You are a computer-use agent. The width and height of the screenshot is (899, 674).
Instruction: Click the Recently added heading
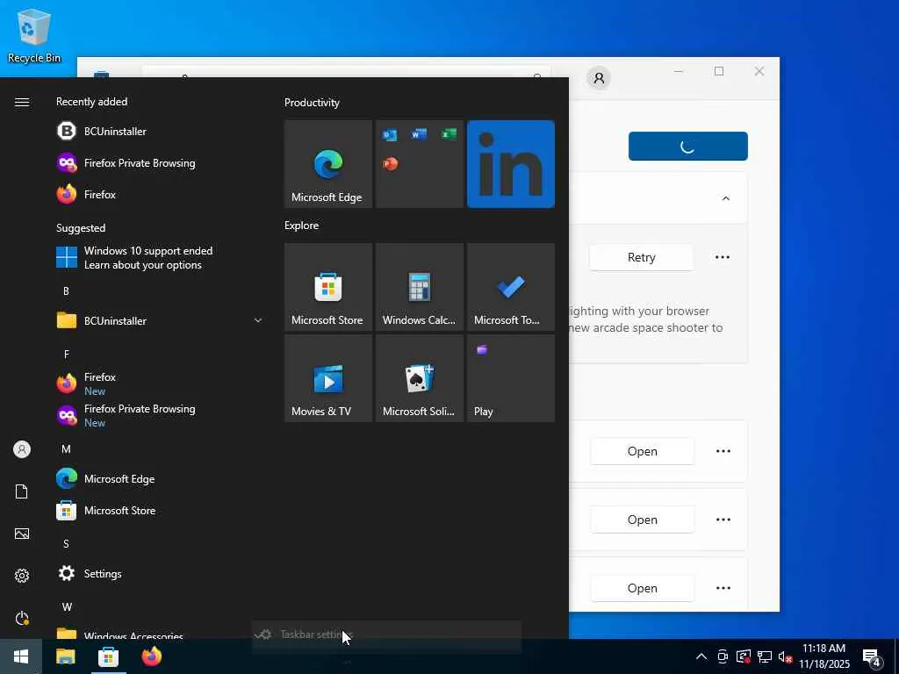[x=91, y=102]
